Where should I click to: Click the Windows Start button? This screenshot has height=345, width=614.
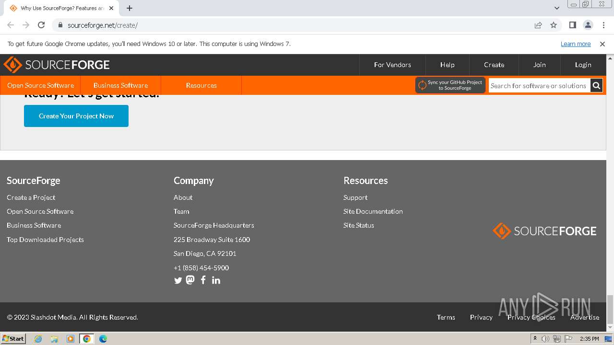pyautogui.click(x=13, y=339)
